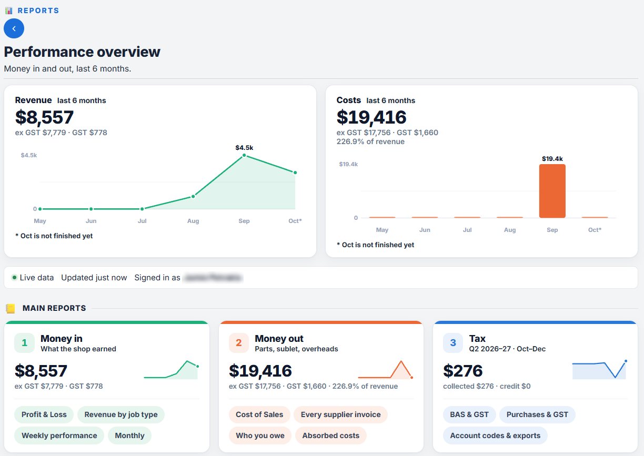Screen dimensions: 644x456
Task: Open the Money out card number badge
Action: (x=238, y=343)
